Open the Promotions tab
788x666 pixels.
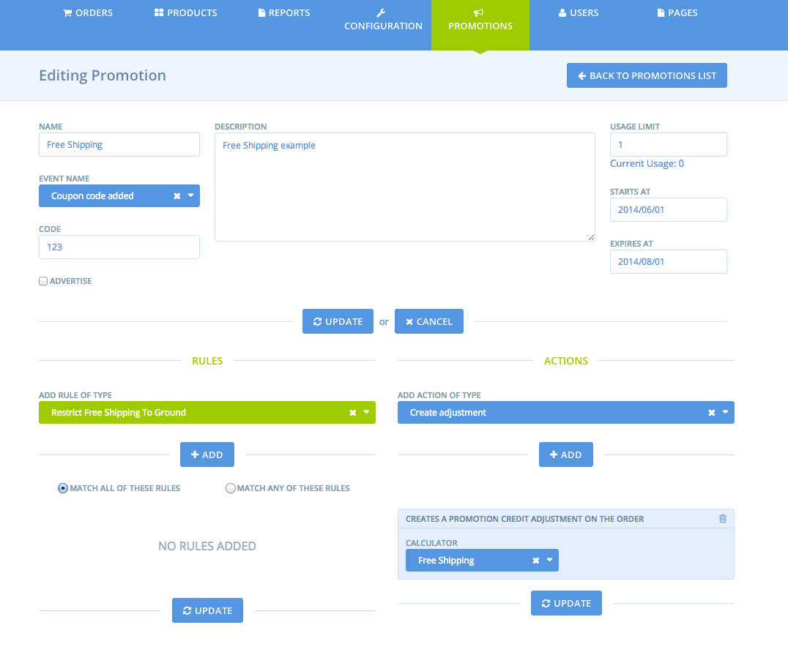click(480, 25)
